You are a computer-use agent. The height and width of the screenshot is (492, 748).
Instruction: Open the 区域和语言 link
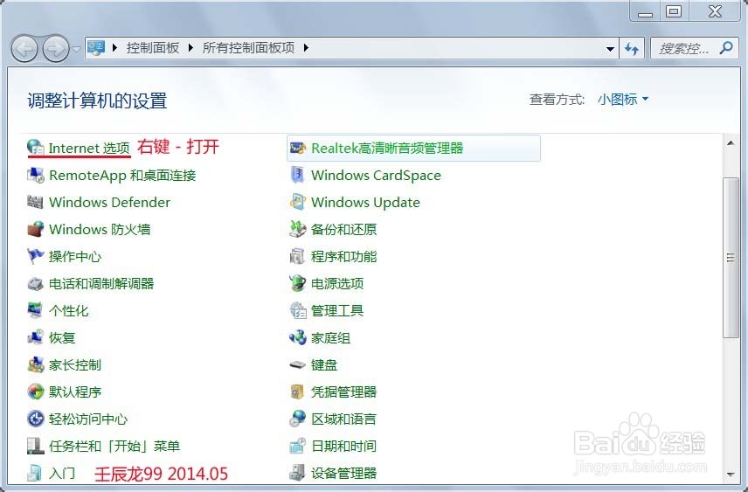(344, 419)
